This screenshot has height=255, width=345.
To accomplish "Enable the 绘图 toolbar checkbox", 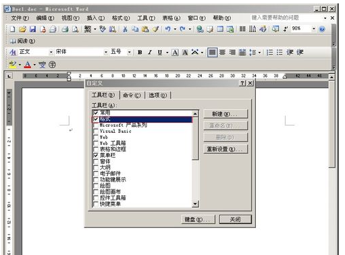I will [x=96, y=186].
